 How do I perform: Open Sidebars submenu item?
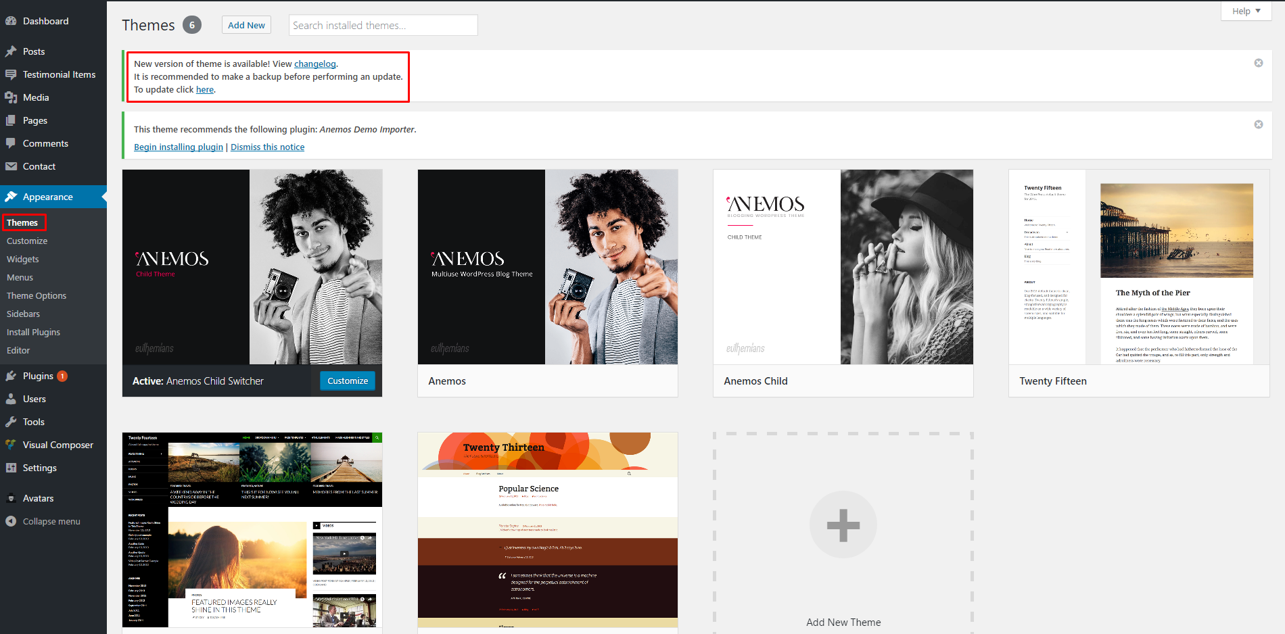(x=24, y=314)
